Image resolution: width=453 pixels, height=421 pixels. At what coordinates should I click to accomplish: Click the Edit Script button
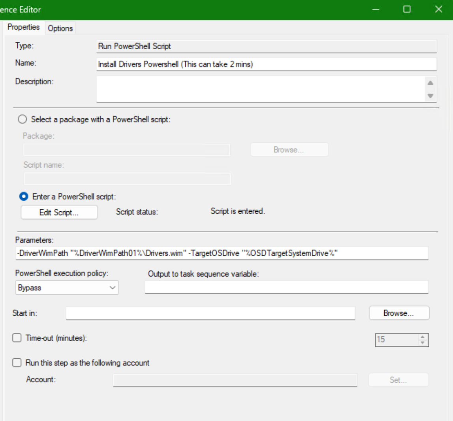coord(59,212)
